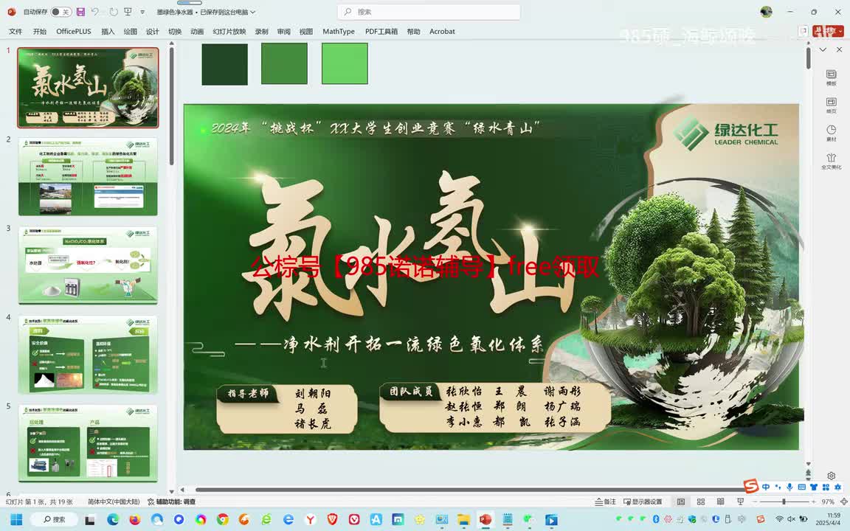Select slide 4 thumbnail
Viewport: 850px width, 531px height.
coord(88,354)
